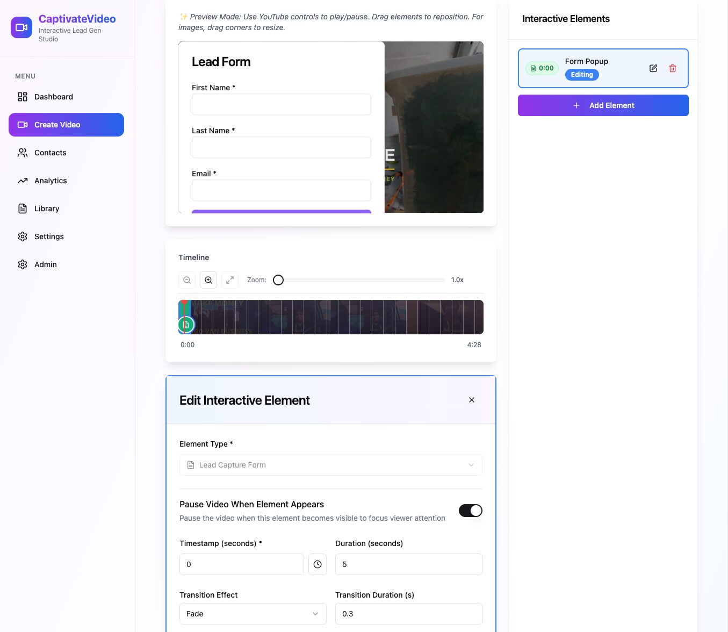
Task: Close the Edit Interactive Element panel
Action: [x=472, y=400]
